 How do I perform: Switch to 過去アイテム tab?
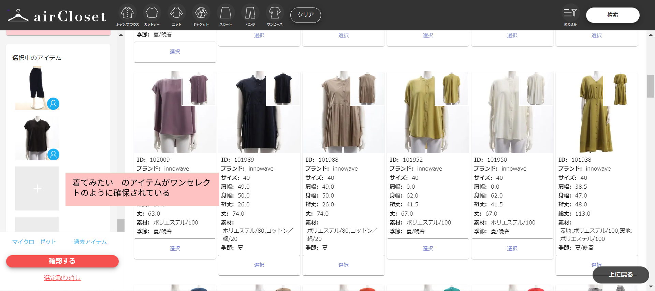point(90,242)
